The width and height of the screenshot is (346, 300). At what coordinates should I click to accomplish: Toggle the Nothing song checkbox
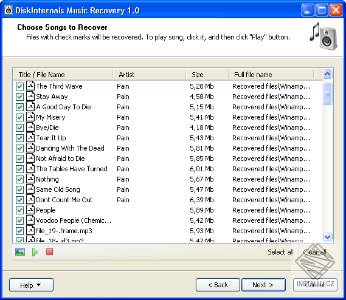(19, 180)
